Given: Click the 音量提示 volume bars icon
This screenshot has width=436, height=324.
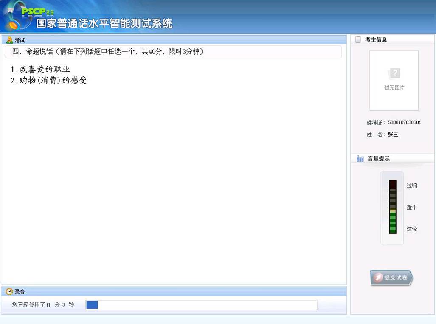Looking at the screenshot, I should tap(360, 158).
